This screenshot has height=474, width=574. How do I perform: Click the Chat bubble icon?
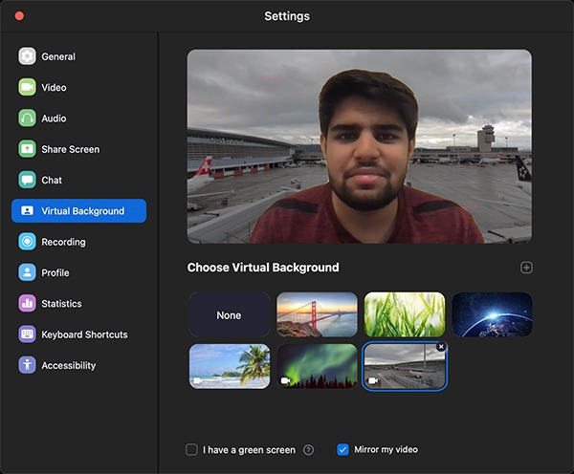point(27,180)
